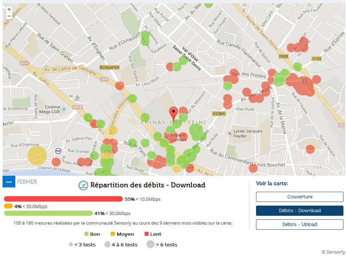
Task: Click the red Lent legend swatch
Action: click(x=147, y=234)
